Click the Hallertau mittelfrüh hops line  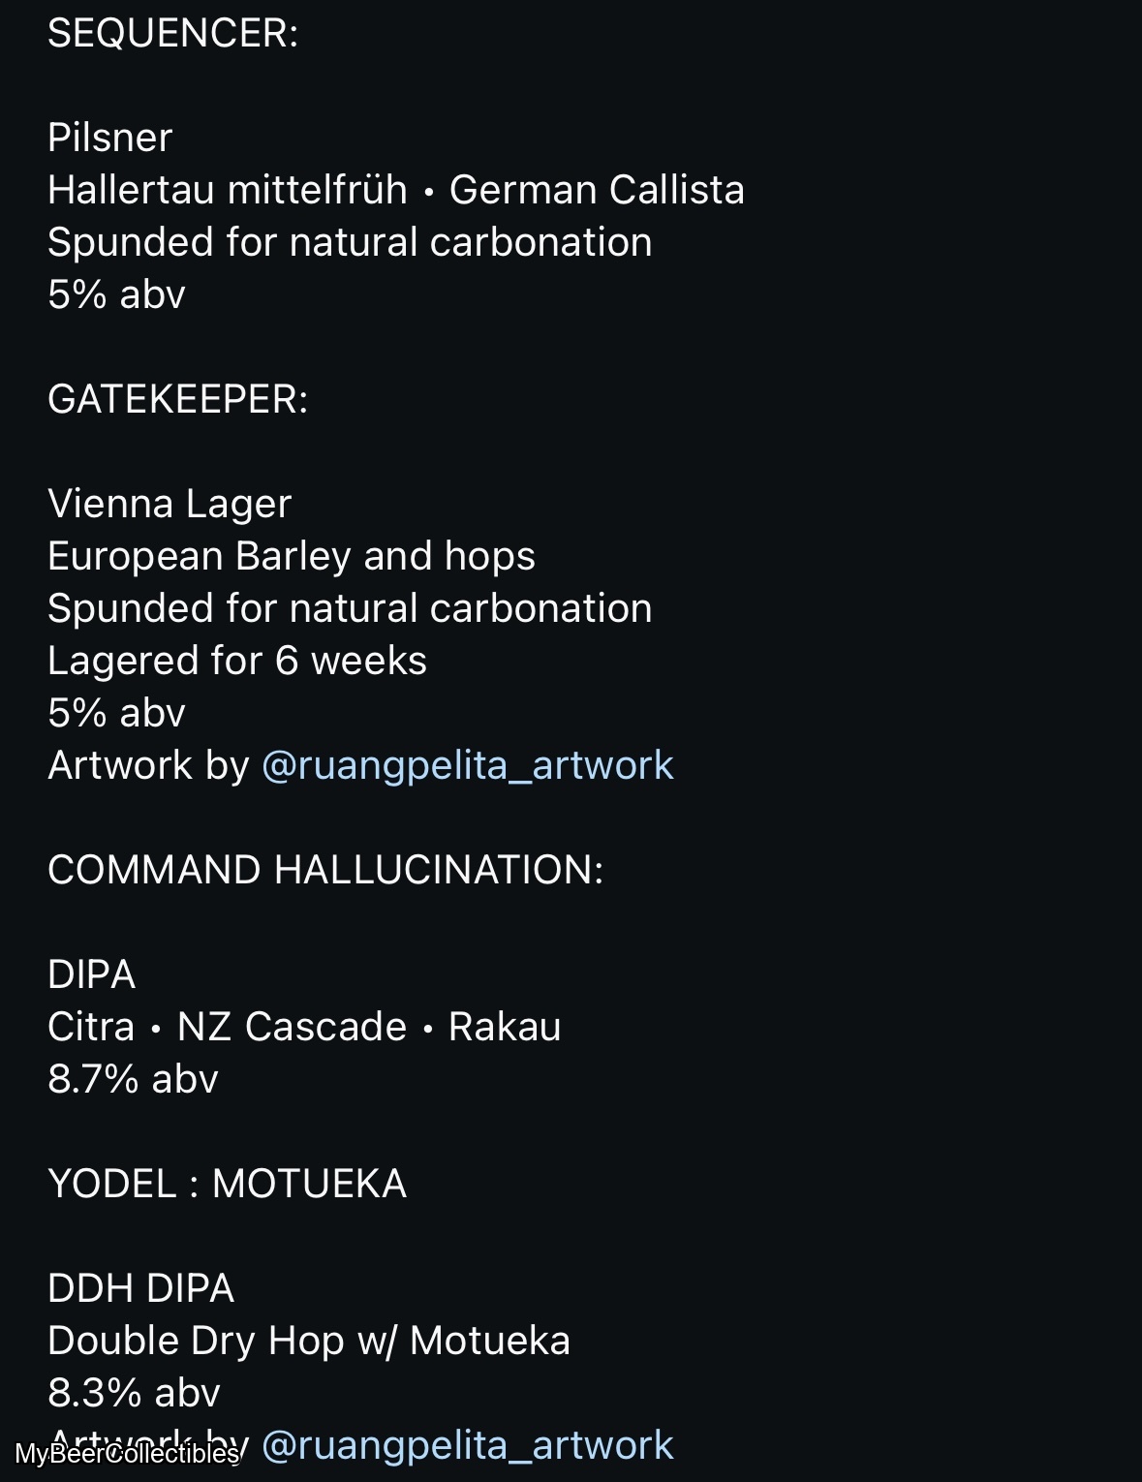tap(396, 191)
